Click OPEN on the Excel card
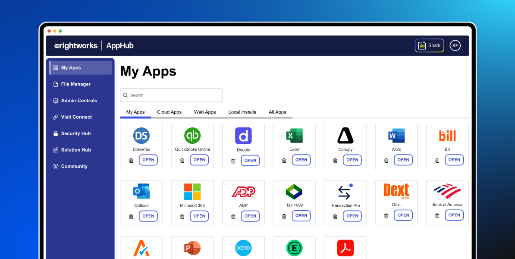The width and height of the screenshot is (515, 259). [301, 160]
